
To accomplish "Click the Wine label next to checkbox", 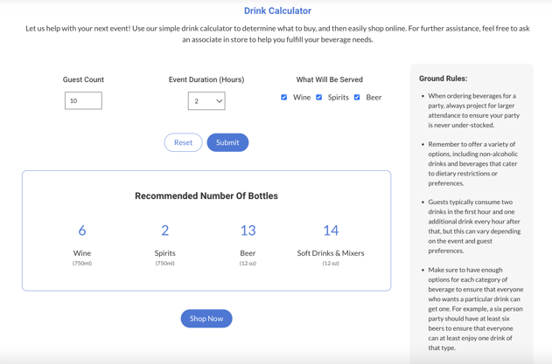I will [302, 97].
